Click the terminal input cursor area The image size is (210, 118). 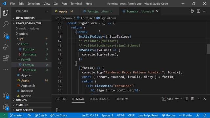pyautogui.click(x=57, y=110)
